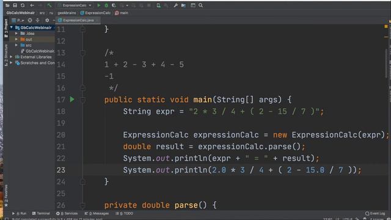Select the GbCalcWebinair.iml file

tap(38, 51)
